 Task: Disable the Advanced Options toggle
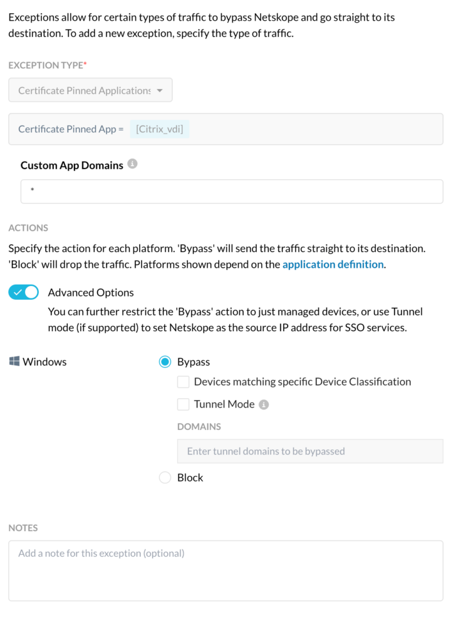point(23,292)
